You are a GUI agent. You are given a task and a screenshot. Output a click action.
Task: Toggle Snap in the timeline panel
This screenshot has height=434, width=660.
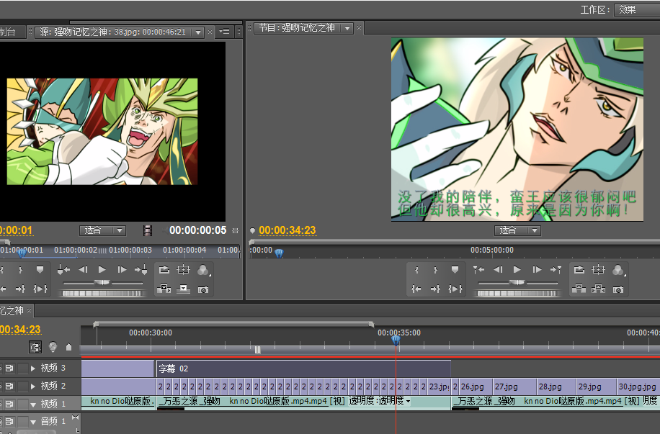(35, 347)
